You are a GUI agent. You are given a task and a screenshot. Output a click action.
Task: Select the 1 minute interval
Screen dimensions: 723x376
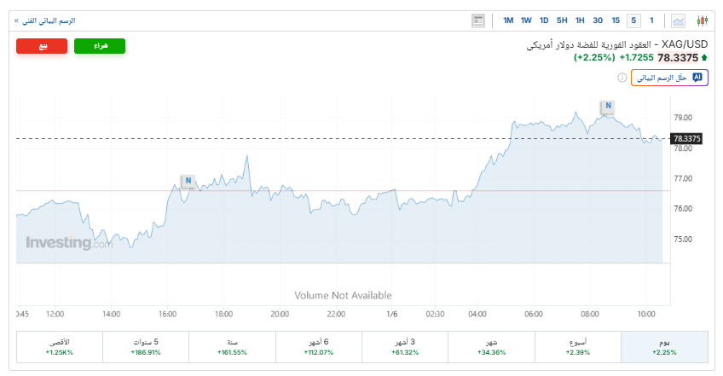651,20
